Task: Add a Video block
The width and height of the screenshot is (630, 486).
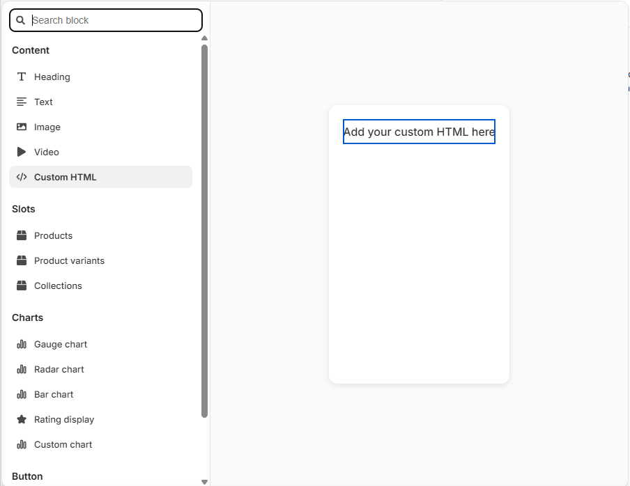Action: 45,152
